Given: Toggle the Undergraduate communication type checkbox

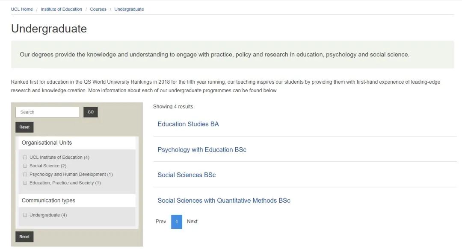Looking at the screenshot, I should [25, 215].
